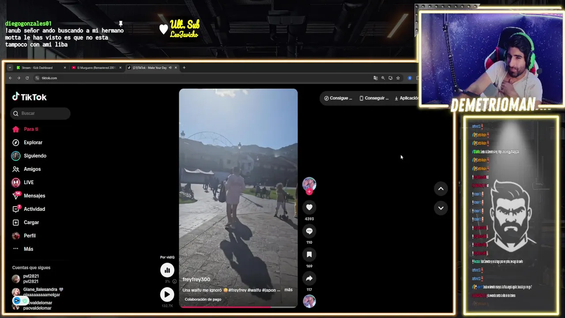Click the Buscar search field
This screenshot has height=318, width=565.
pos(40,113)
